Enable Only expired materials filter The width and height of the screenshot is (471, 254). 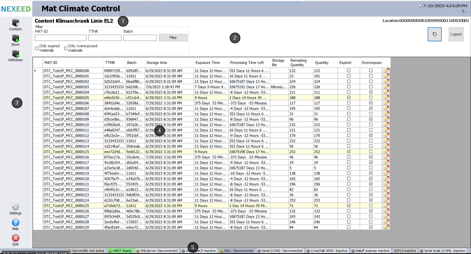37,48
